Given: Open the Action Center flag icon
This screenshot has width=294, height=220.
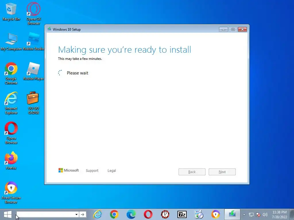Looking at the screenshot, I should tap(258, 215).
